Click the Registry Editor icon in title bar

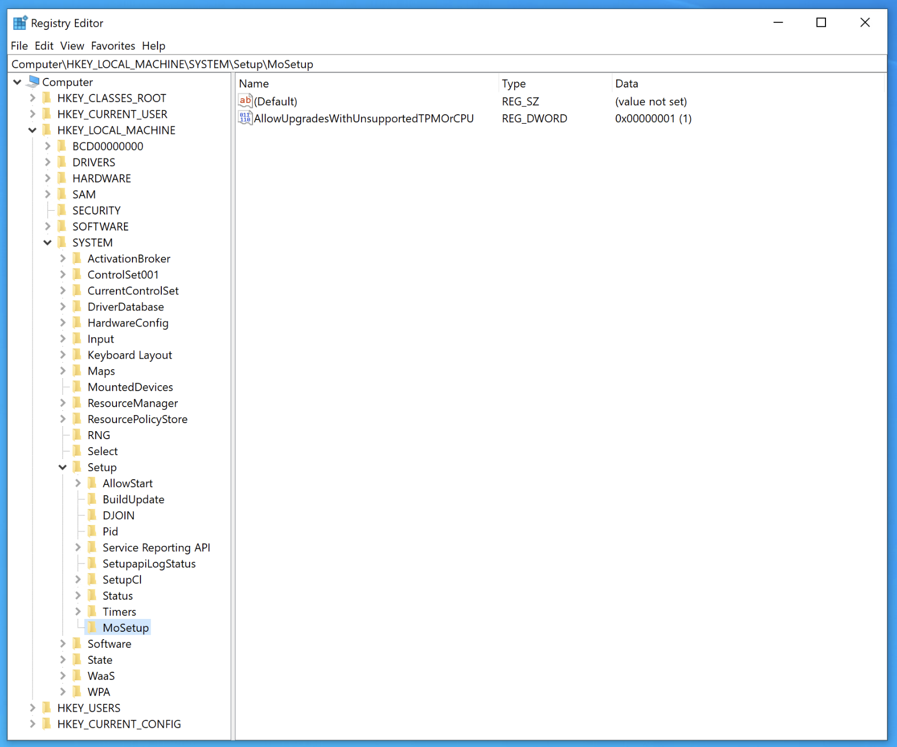[x=20, y=22]
